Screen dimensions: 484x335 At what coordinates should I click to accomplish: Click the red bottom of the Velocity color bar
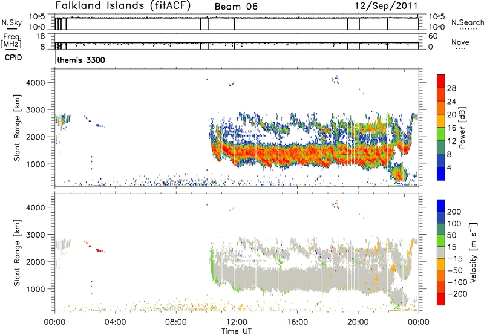[x=441, y=299]
